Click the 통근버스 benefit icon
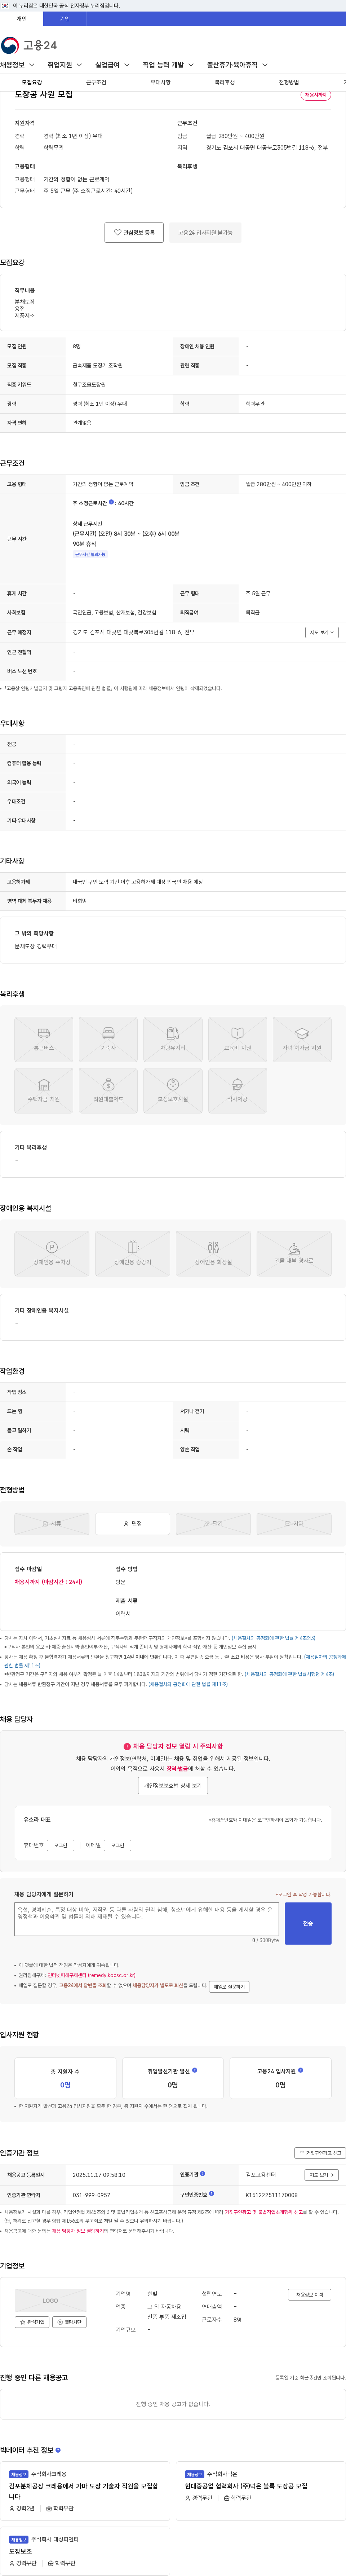 44,1039
